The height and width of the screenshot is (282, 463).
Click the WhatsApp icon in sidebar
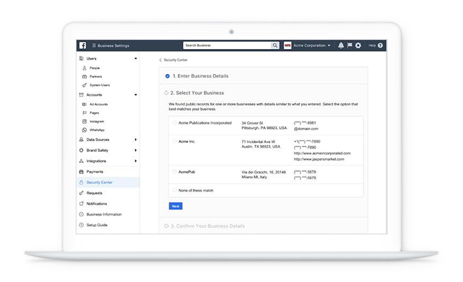[x=84, y=130]
